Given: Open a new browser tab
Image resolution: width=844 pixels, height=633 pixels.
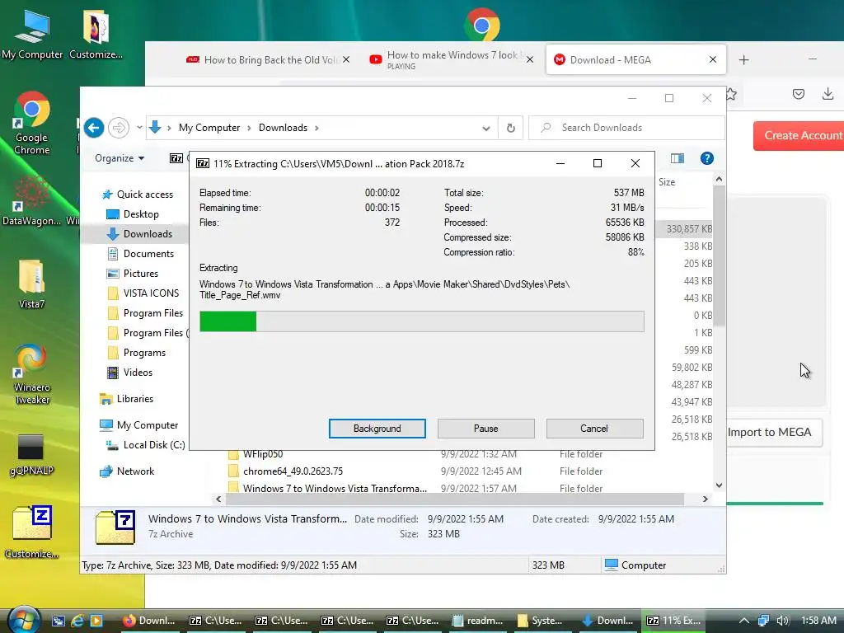Looking at the screenshot, I should point(744,59).
